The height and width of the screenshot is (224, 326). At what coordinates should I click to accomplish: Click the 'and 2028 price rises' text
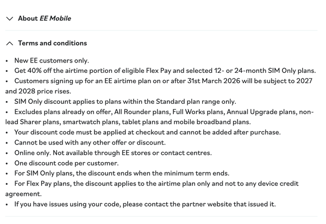(x=38, y=91)
